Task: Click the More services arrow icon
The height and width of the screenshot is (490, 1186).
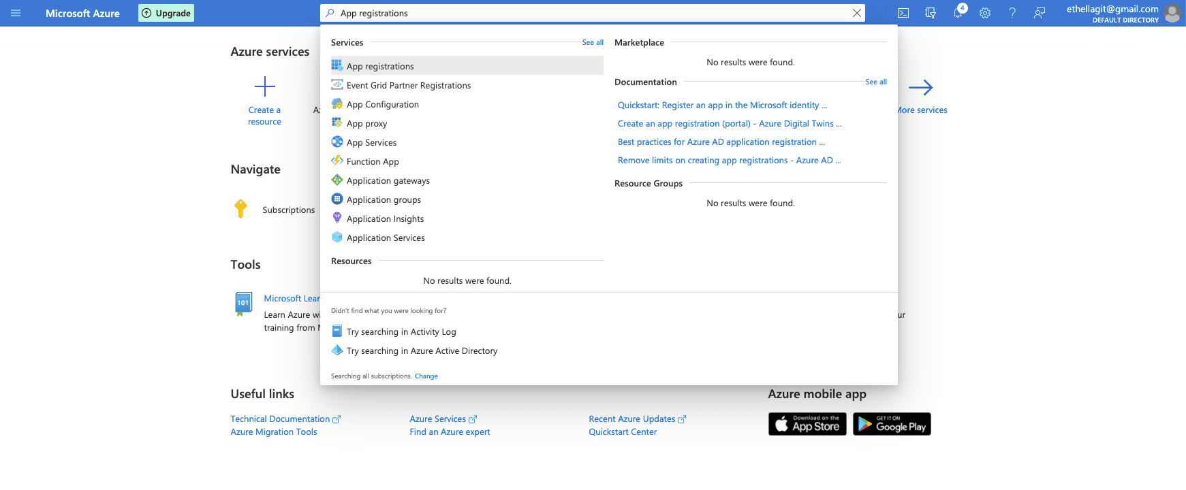Action: [920, 87]
